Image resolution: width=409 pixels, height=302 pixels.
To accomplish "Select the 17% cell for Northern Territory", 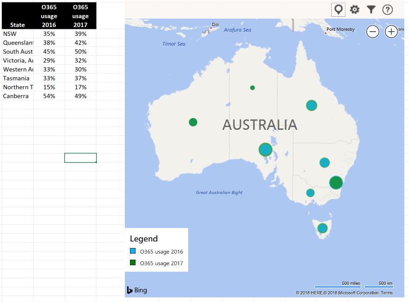I will click(80, 87).
